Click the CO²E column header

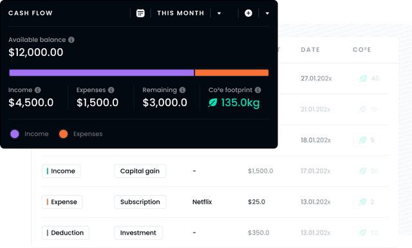coord(362,50)
